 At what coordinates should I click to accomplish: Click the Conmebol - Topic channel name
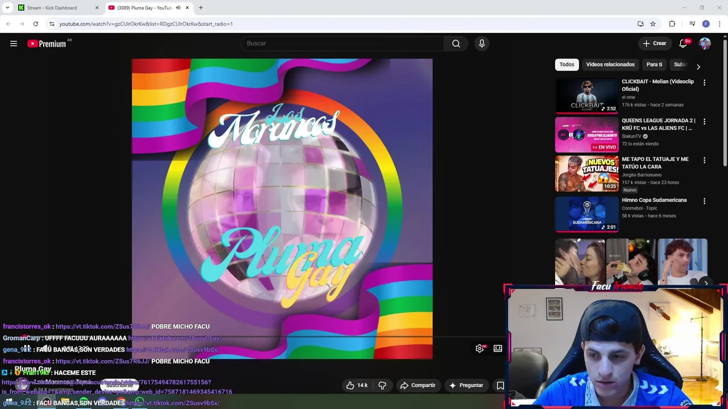click(x=640, y=208)
